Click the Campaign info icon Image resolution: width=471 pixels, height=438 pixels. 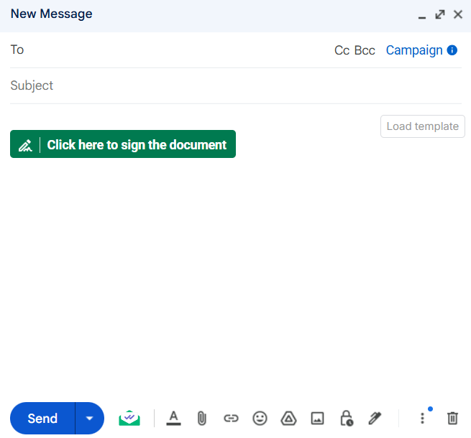click(x=452, y=50)
